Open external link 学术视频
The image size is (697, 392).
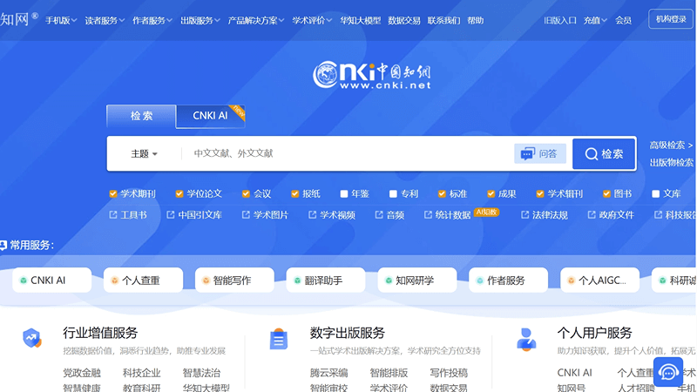click(332, 215)
